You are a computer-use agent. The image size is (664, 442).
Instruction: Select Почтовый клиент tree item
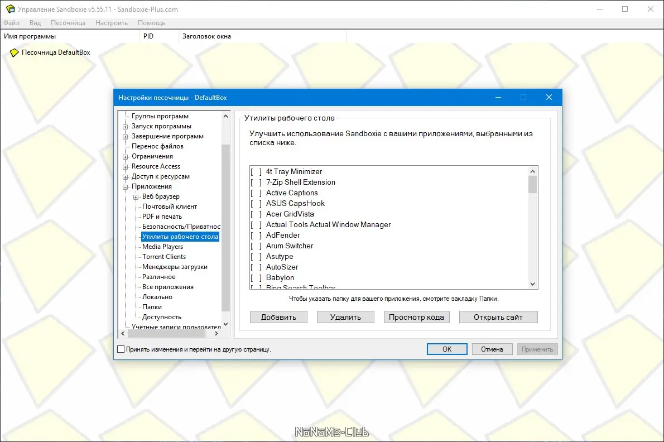point(170,206)
